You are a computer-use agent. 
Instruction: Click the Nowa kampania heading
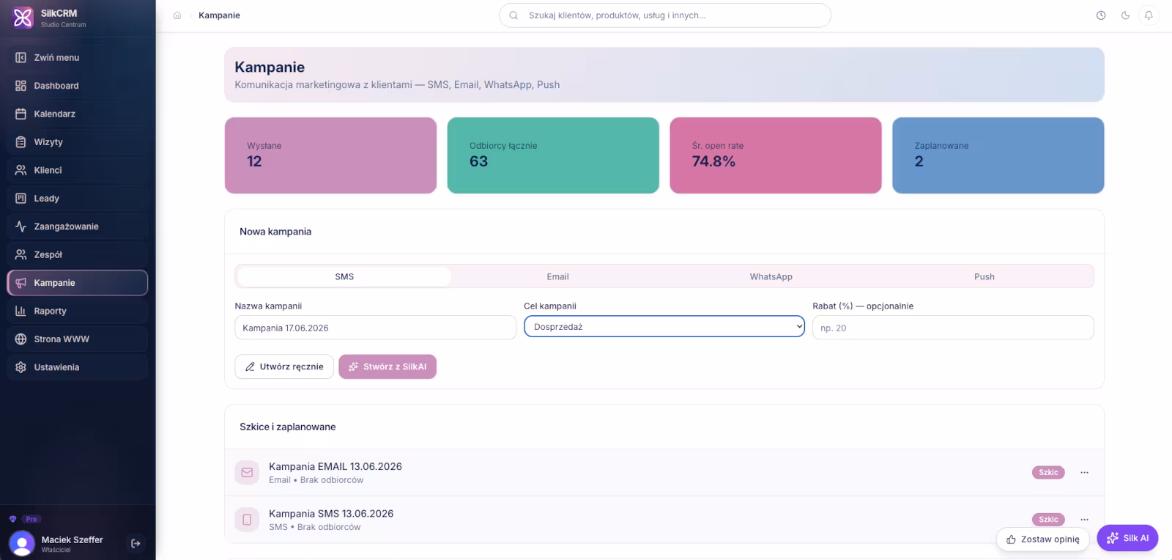click(x=275, y=232)
